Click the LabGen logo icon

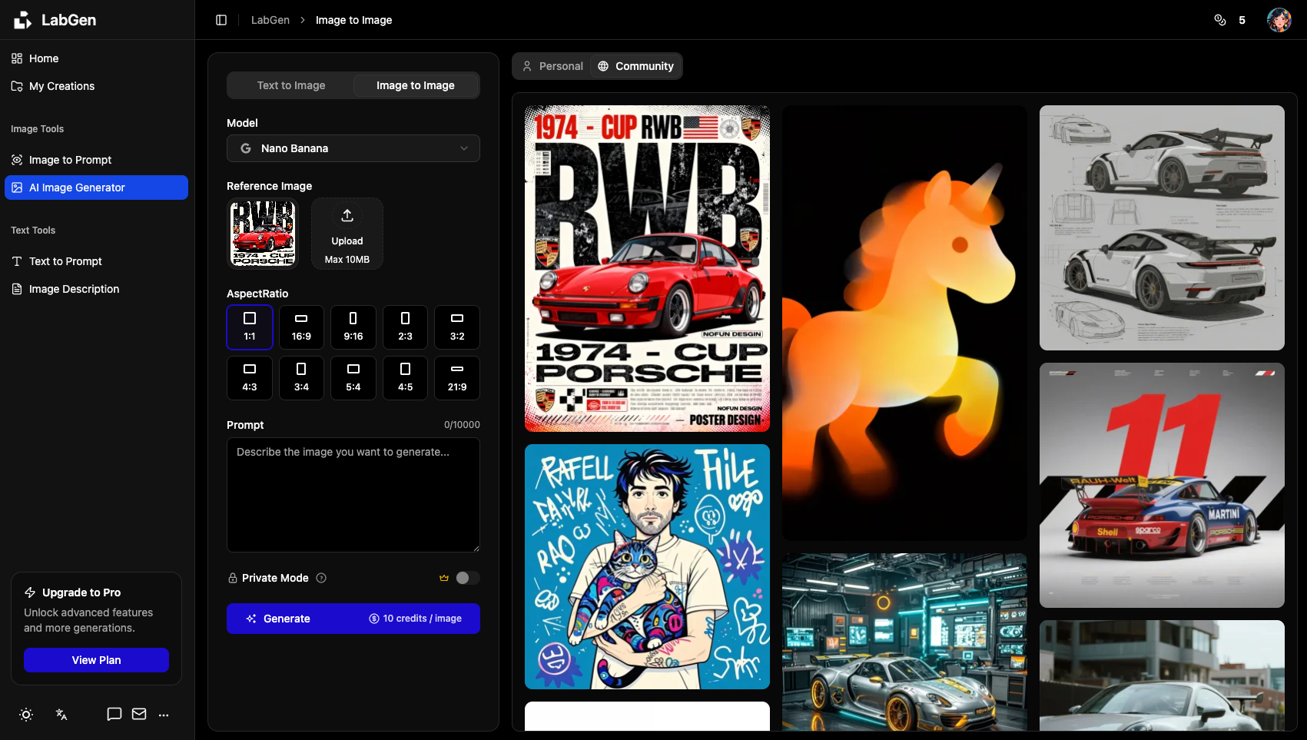23,20
